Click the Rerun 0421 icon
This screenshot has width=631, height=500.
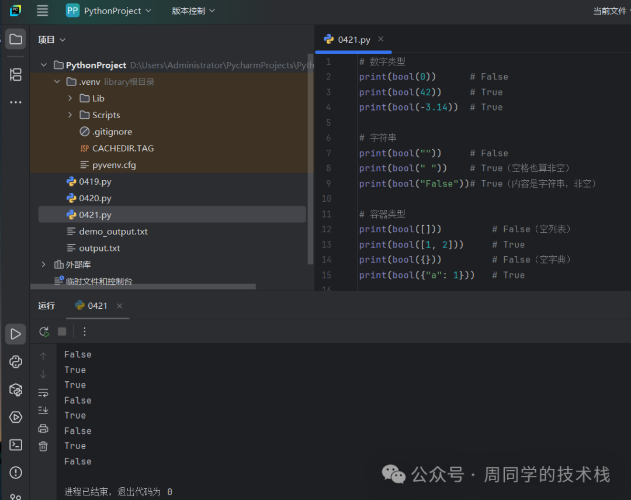tap(44, 332)
